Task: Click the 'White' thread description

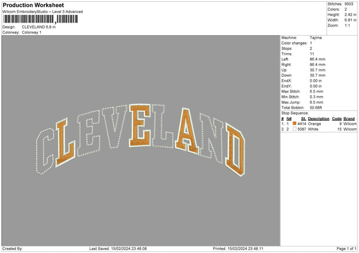Action: (x=313, y=129)
